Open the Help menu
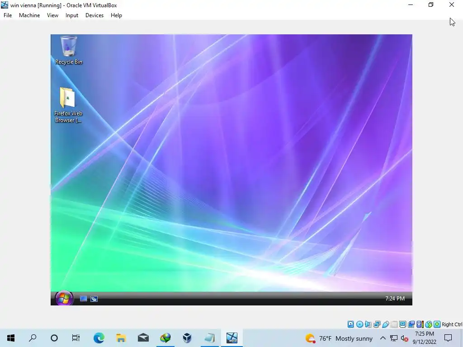This screenshot has width=463, height=347. point(116,15)
